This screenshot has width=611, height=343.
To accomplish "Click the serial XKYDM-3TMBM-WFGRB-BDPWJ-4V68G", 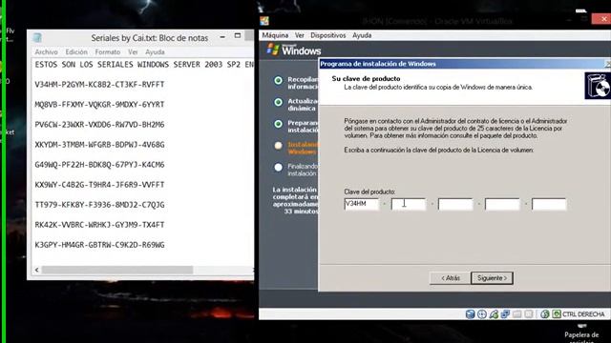I will (x=99, y=145).
